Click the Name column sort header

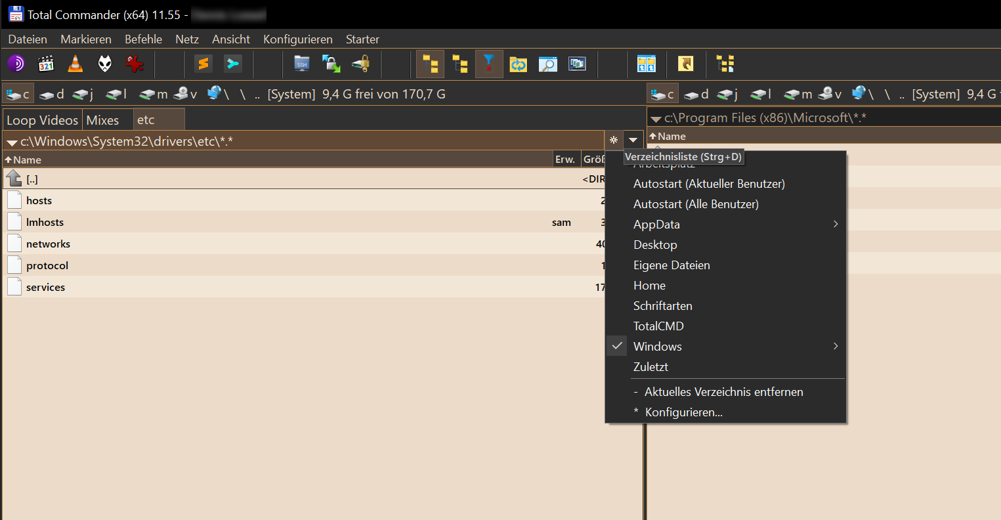pyautogui.click(x=26, y=159)
